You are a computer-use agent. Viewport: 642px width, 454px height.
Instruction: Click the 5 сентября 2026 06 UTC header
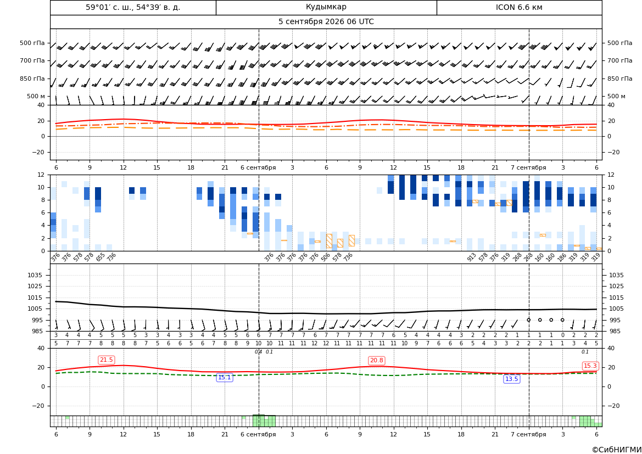tap(326, 22)
